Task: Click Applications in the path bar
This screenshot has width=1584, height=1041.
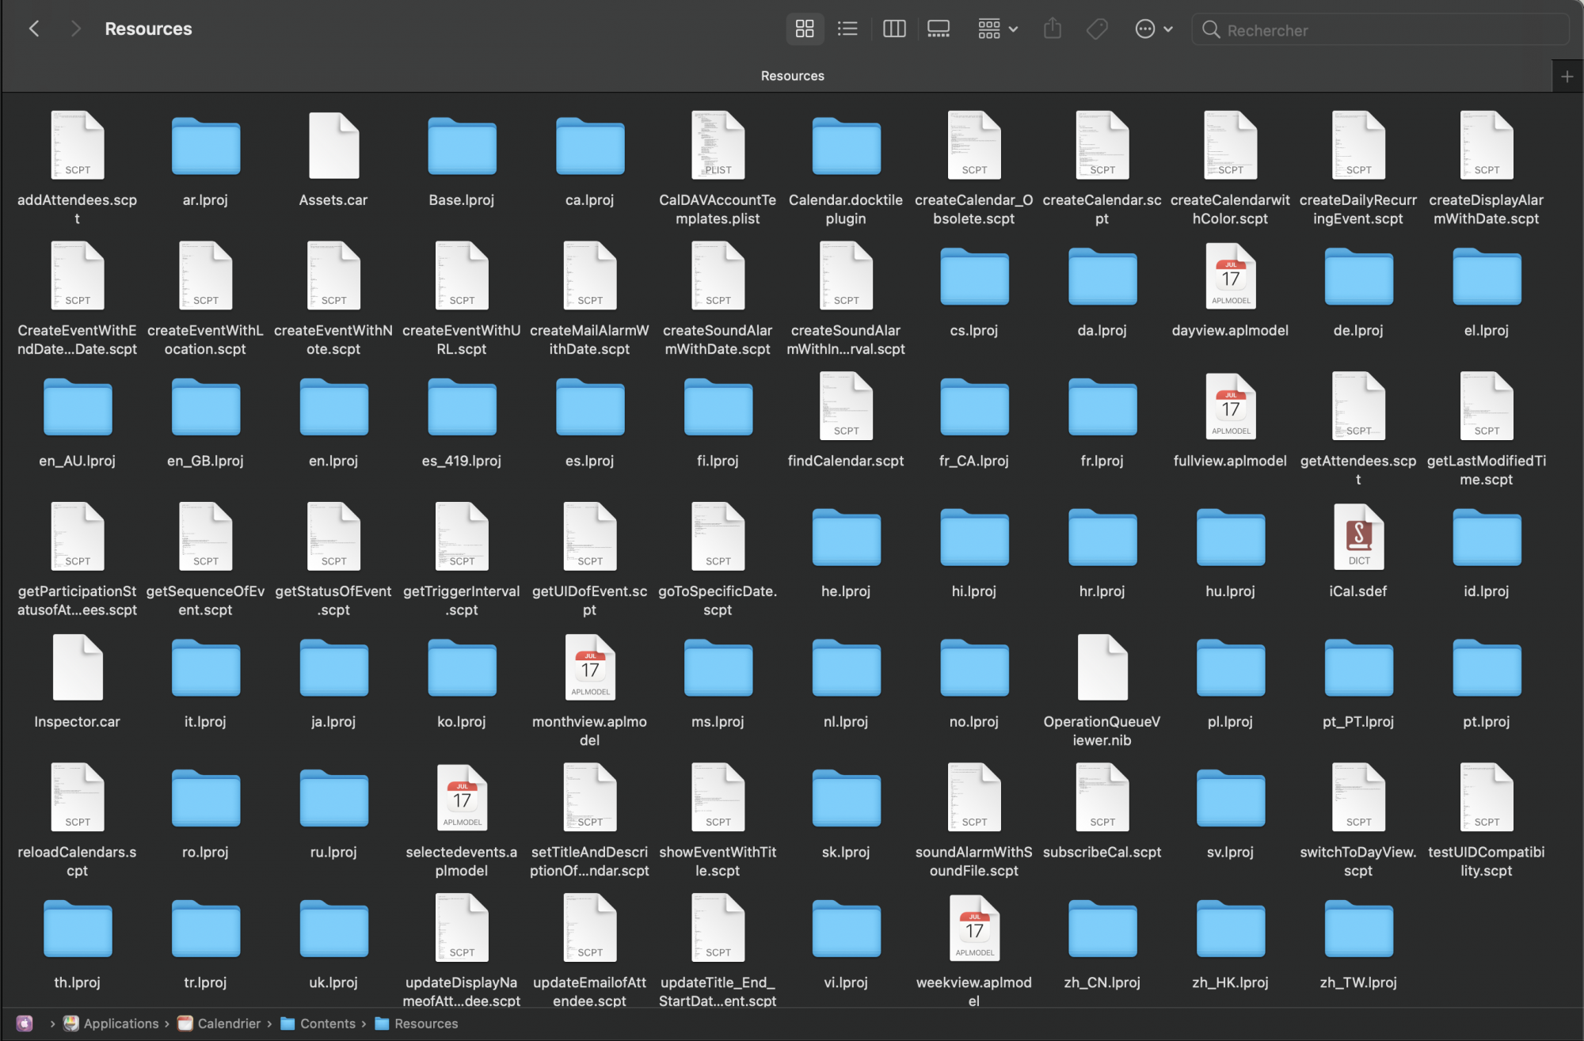Action: tap(120, 1024)
